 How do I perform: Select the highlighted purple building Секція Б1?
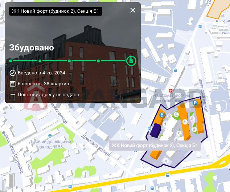(x=156, y=131)
